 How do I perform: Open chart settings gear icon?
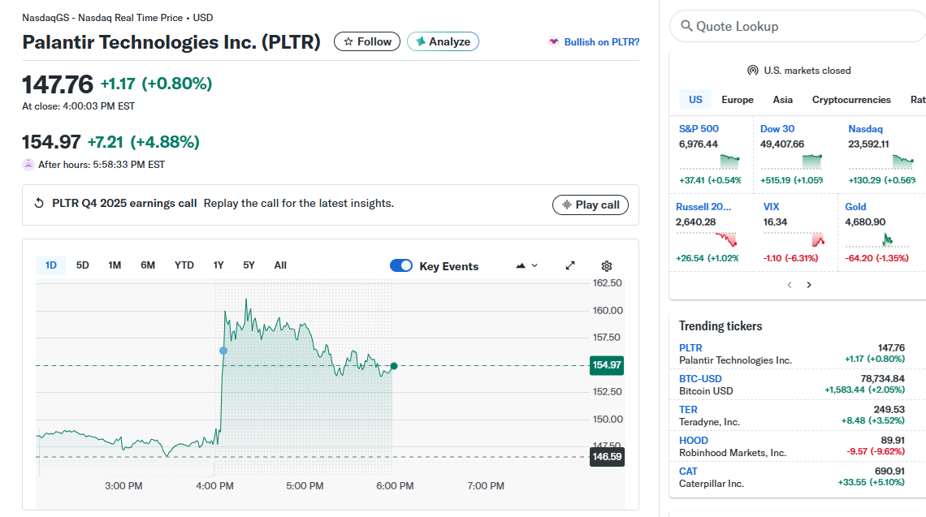pyautogui.click(x=606, y=266)
